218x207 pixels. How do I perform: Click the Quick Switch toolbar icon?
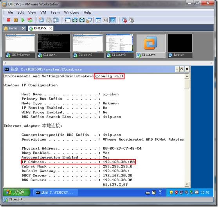75,20
